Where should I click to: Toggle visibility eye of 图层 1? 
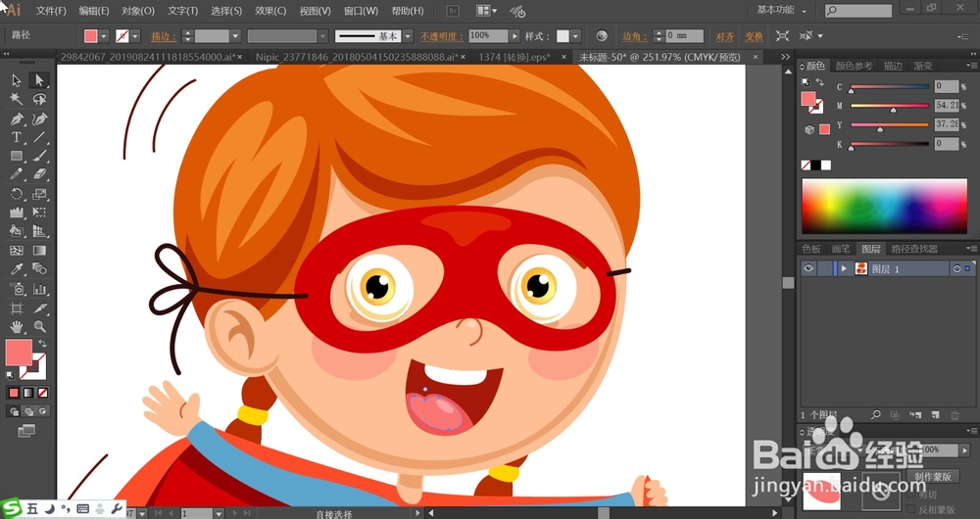point(808,268)
